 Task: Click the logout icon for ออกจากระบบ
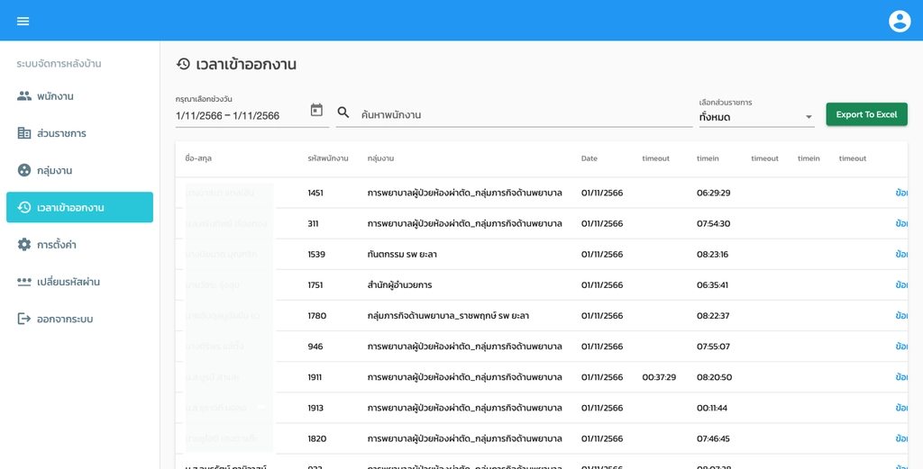(24, 319)
